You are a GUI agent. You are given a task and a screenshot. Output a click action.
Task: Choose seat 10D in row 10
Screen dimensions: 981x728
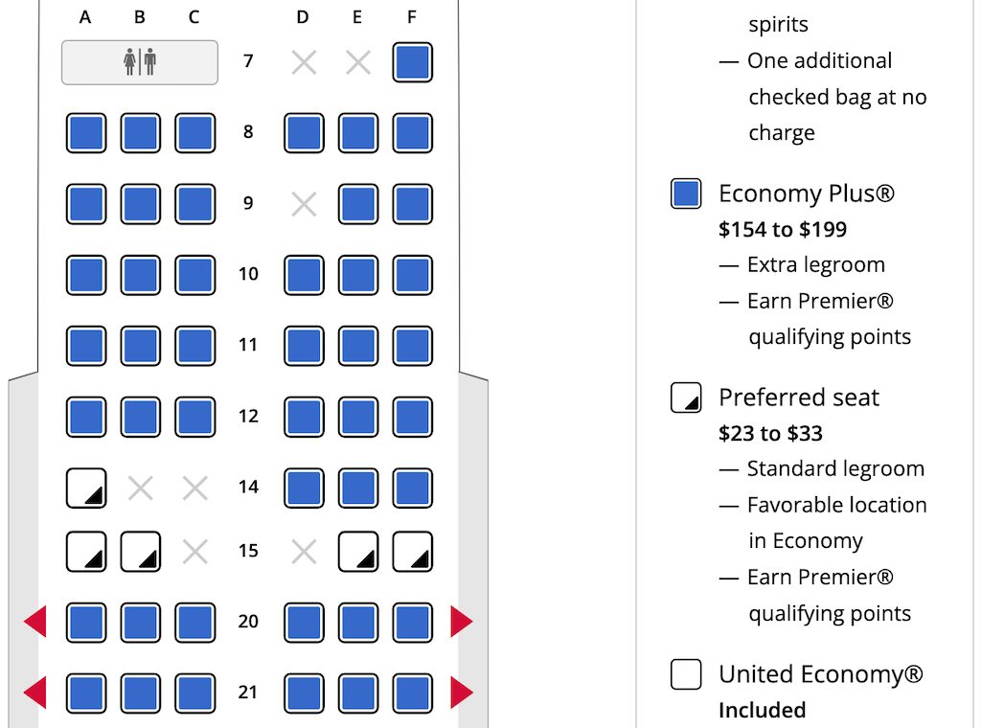[x=304, y=275]
